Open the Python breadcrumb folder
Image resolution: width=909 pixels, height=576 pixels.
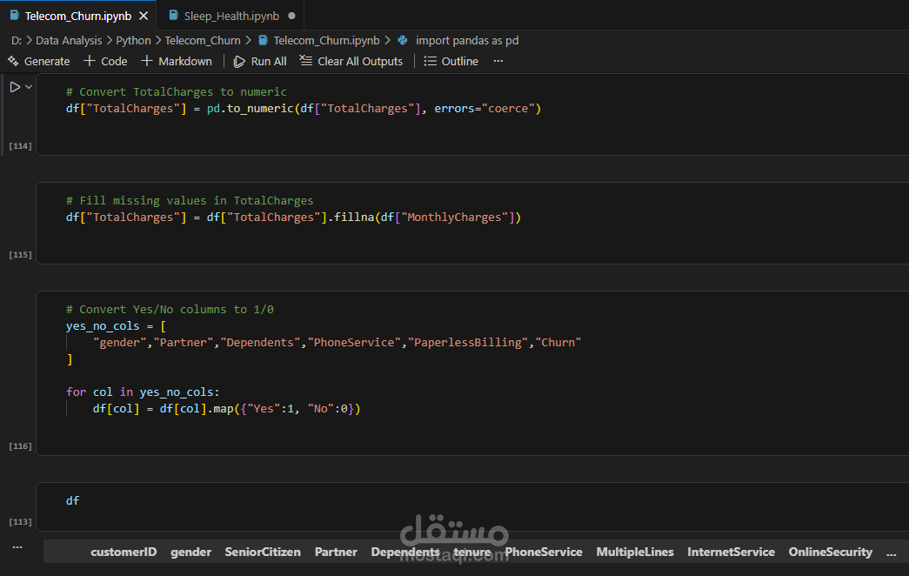133,40
